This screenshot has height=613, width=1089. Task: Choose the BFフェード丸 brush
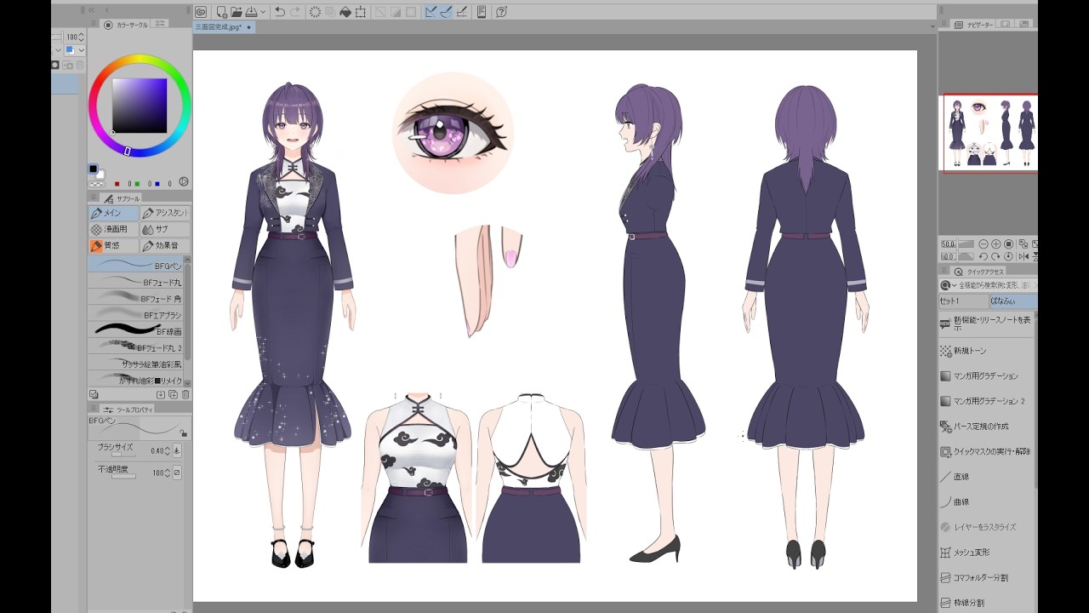[x=135, y=282]
